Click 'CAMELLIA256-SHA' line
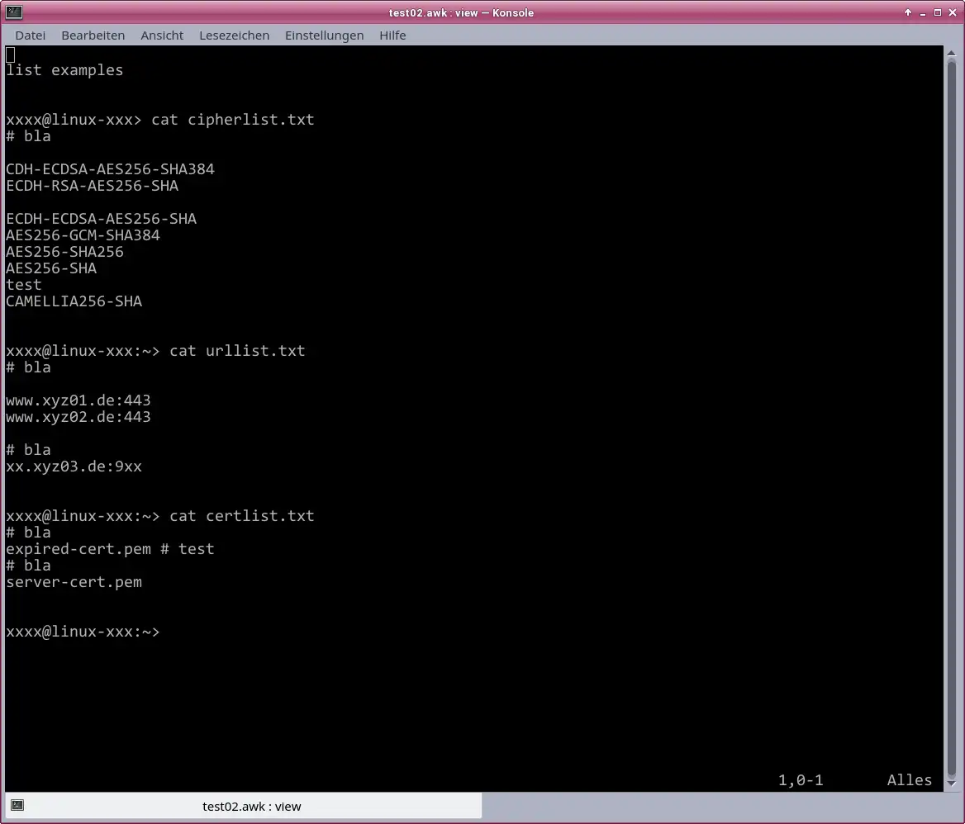 click(74, 301)
